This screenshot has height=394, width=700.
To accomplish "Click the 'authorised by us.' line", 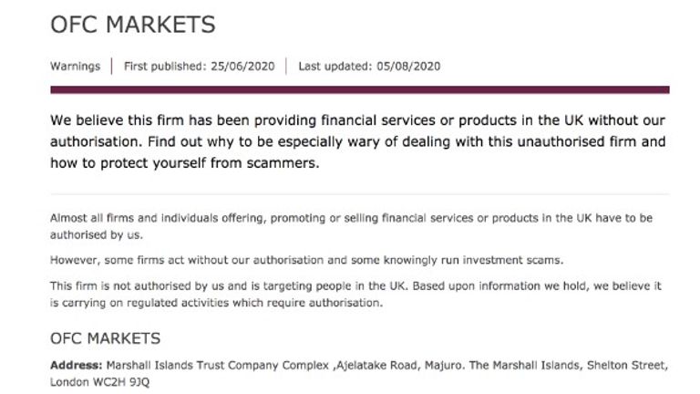I will [x=97, y=235].
